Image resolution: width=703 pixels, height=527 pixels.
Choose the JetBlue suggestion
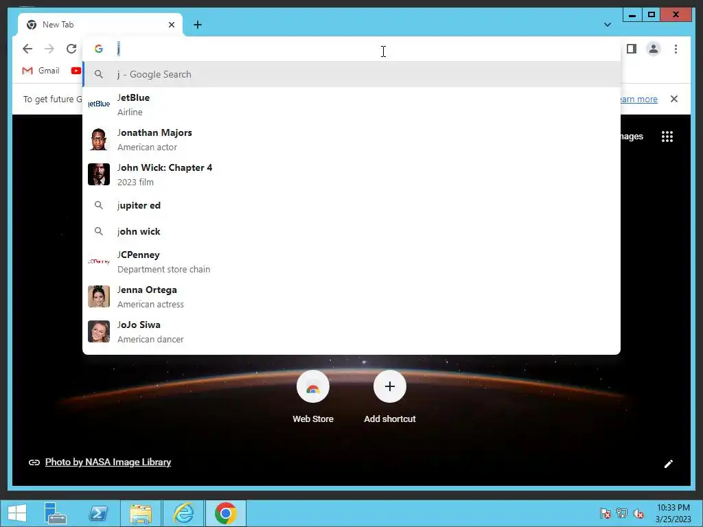point(351,104)
